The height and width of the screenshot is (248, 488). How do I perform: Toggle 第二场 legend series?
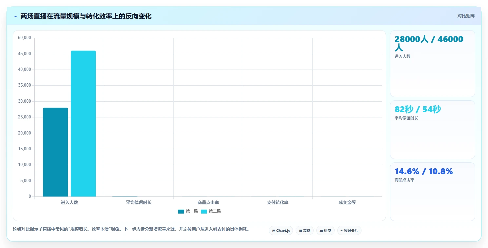pos(211,211)
